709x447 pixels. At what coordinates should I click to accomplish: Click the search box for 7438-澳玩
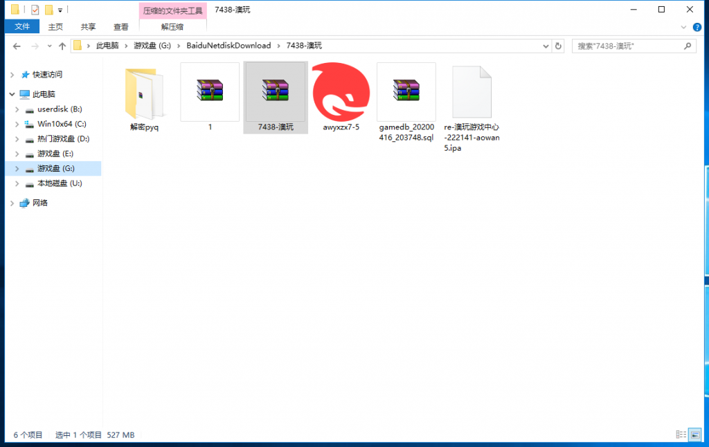pyautogui.click(x=627, y=46)
